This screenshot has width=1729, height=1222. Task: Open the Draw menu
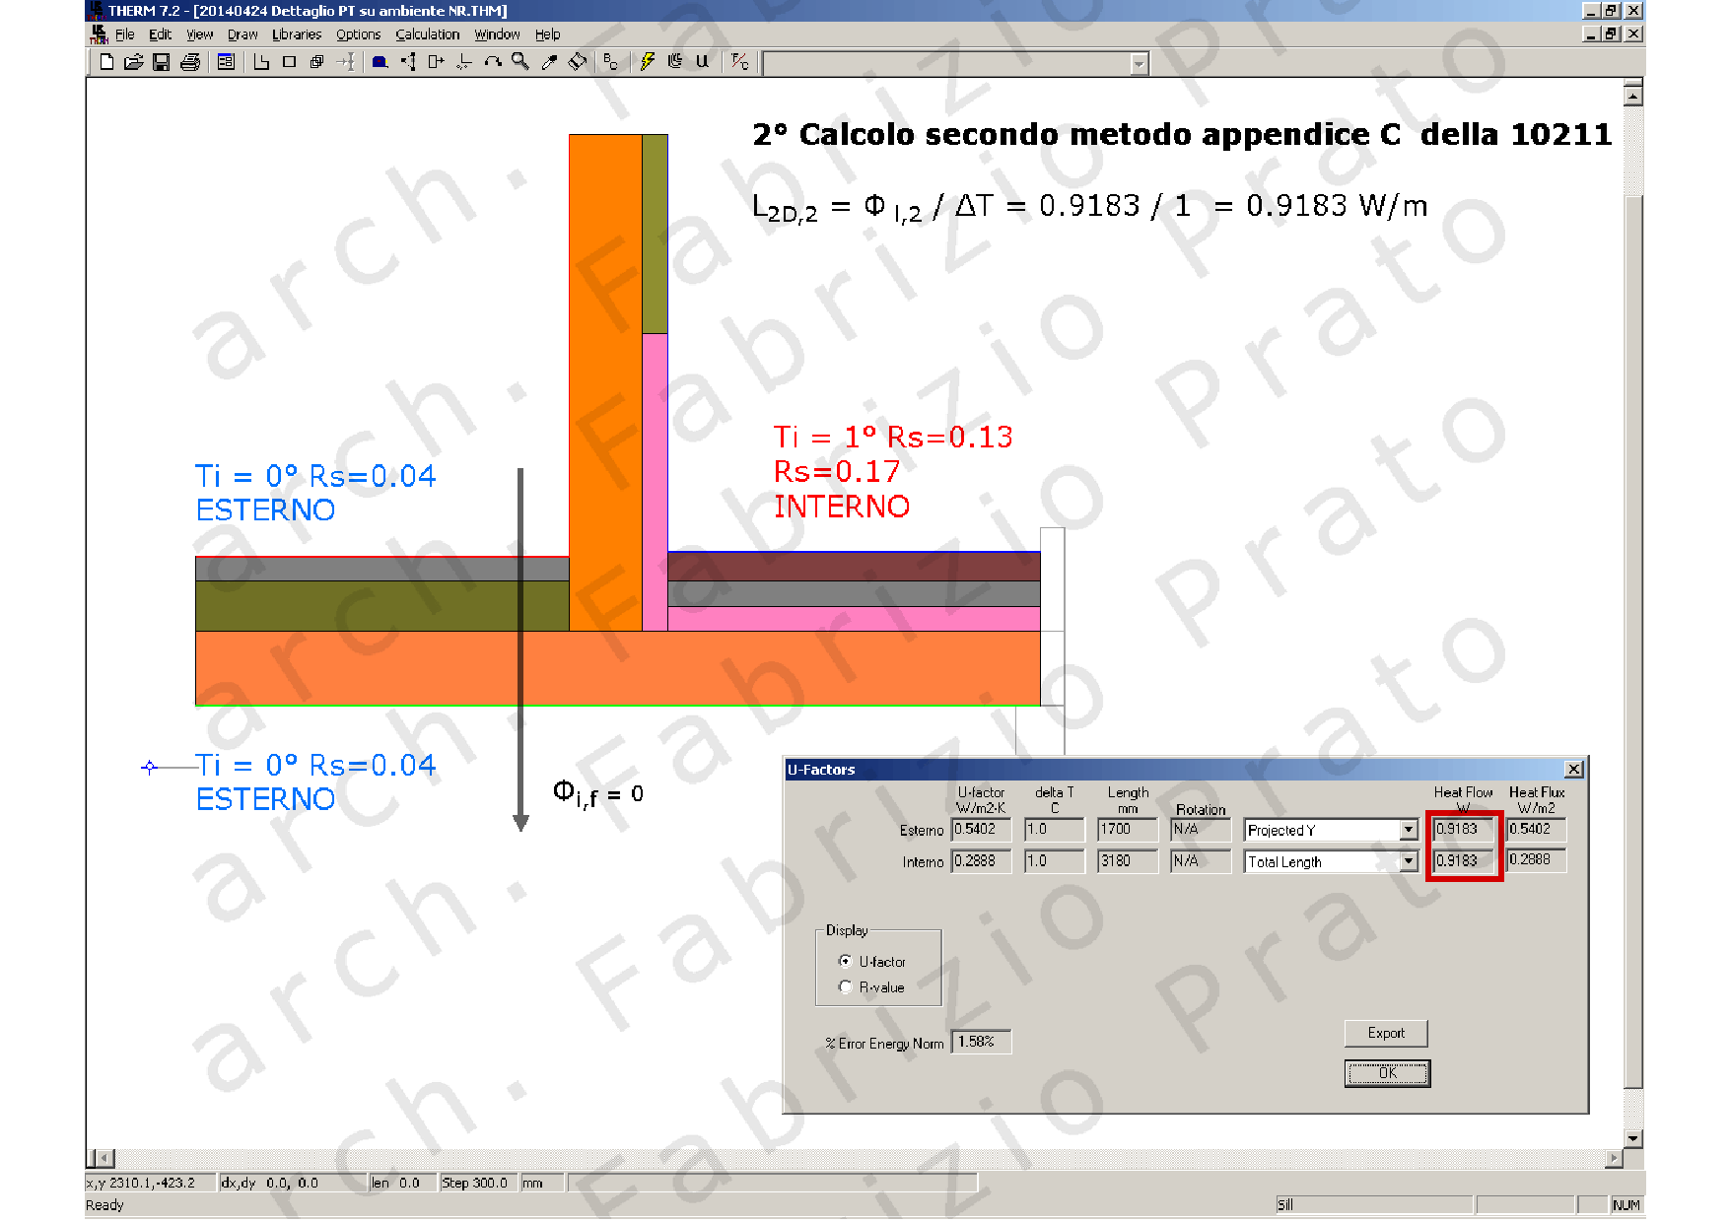tap(242, 34)
